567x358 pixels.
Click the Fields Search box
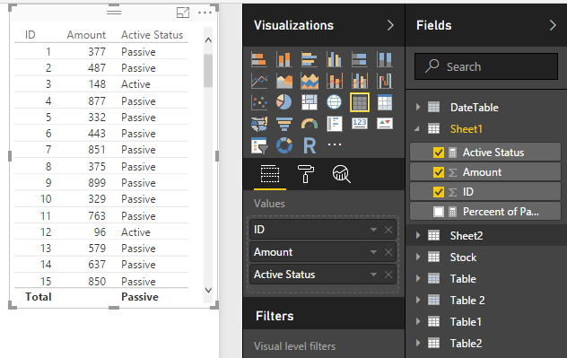point(486,66)
